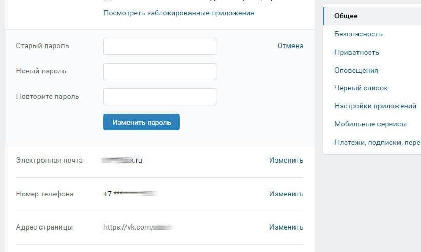Change the Электронная почта via Изменить
The width and height of the screenshot is (421, 252).
[x=286, y=161]
